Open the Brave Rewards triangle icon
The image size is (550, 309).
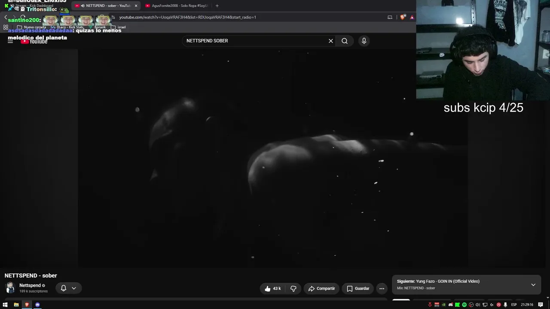click(412, 17)
